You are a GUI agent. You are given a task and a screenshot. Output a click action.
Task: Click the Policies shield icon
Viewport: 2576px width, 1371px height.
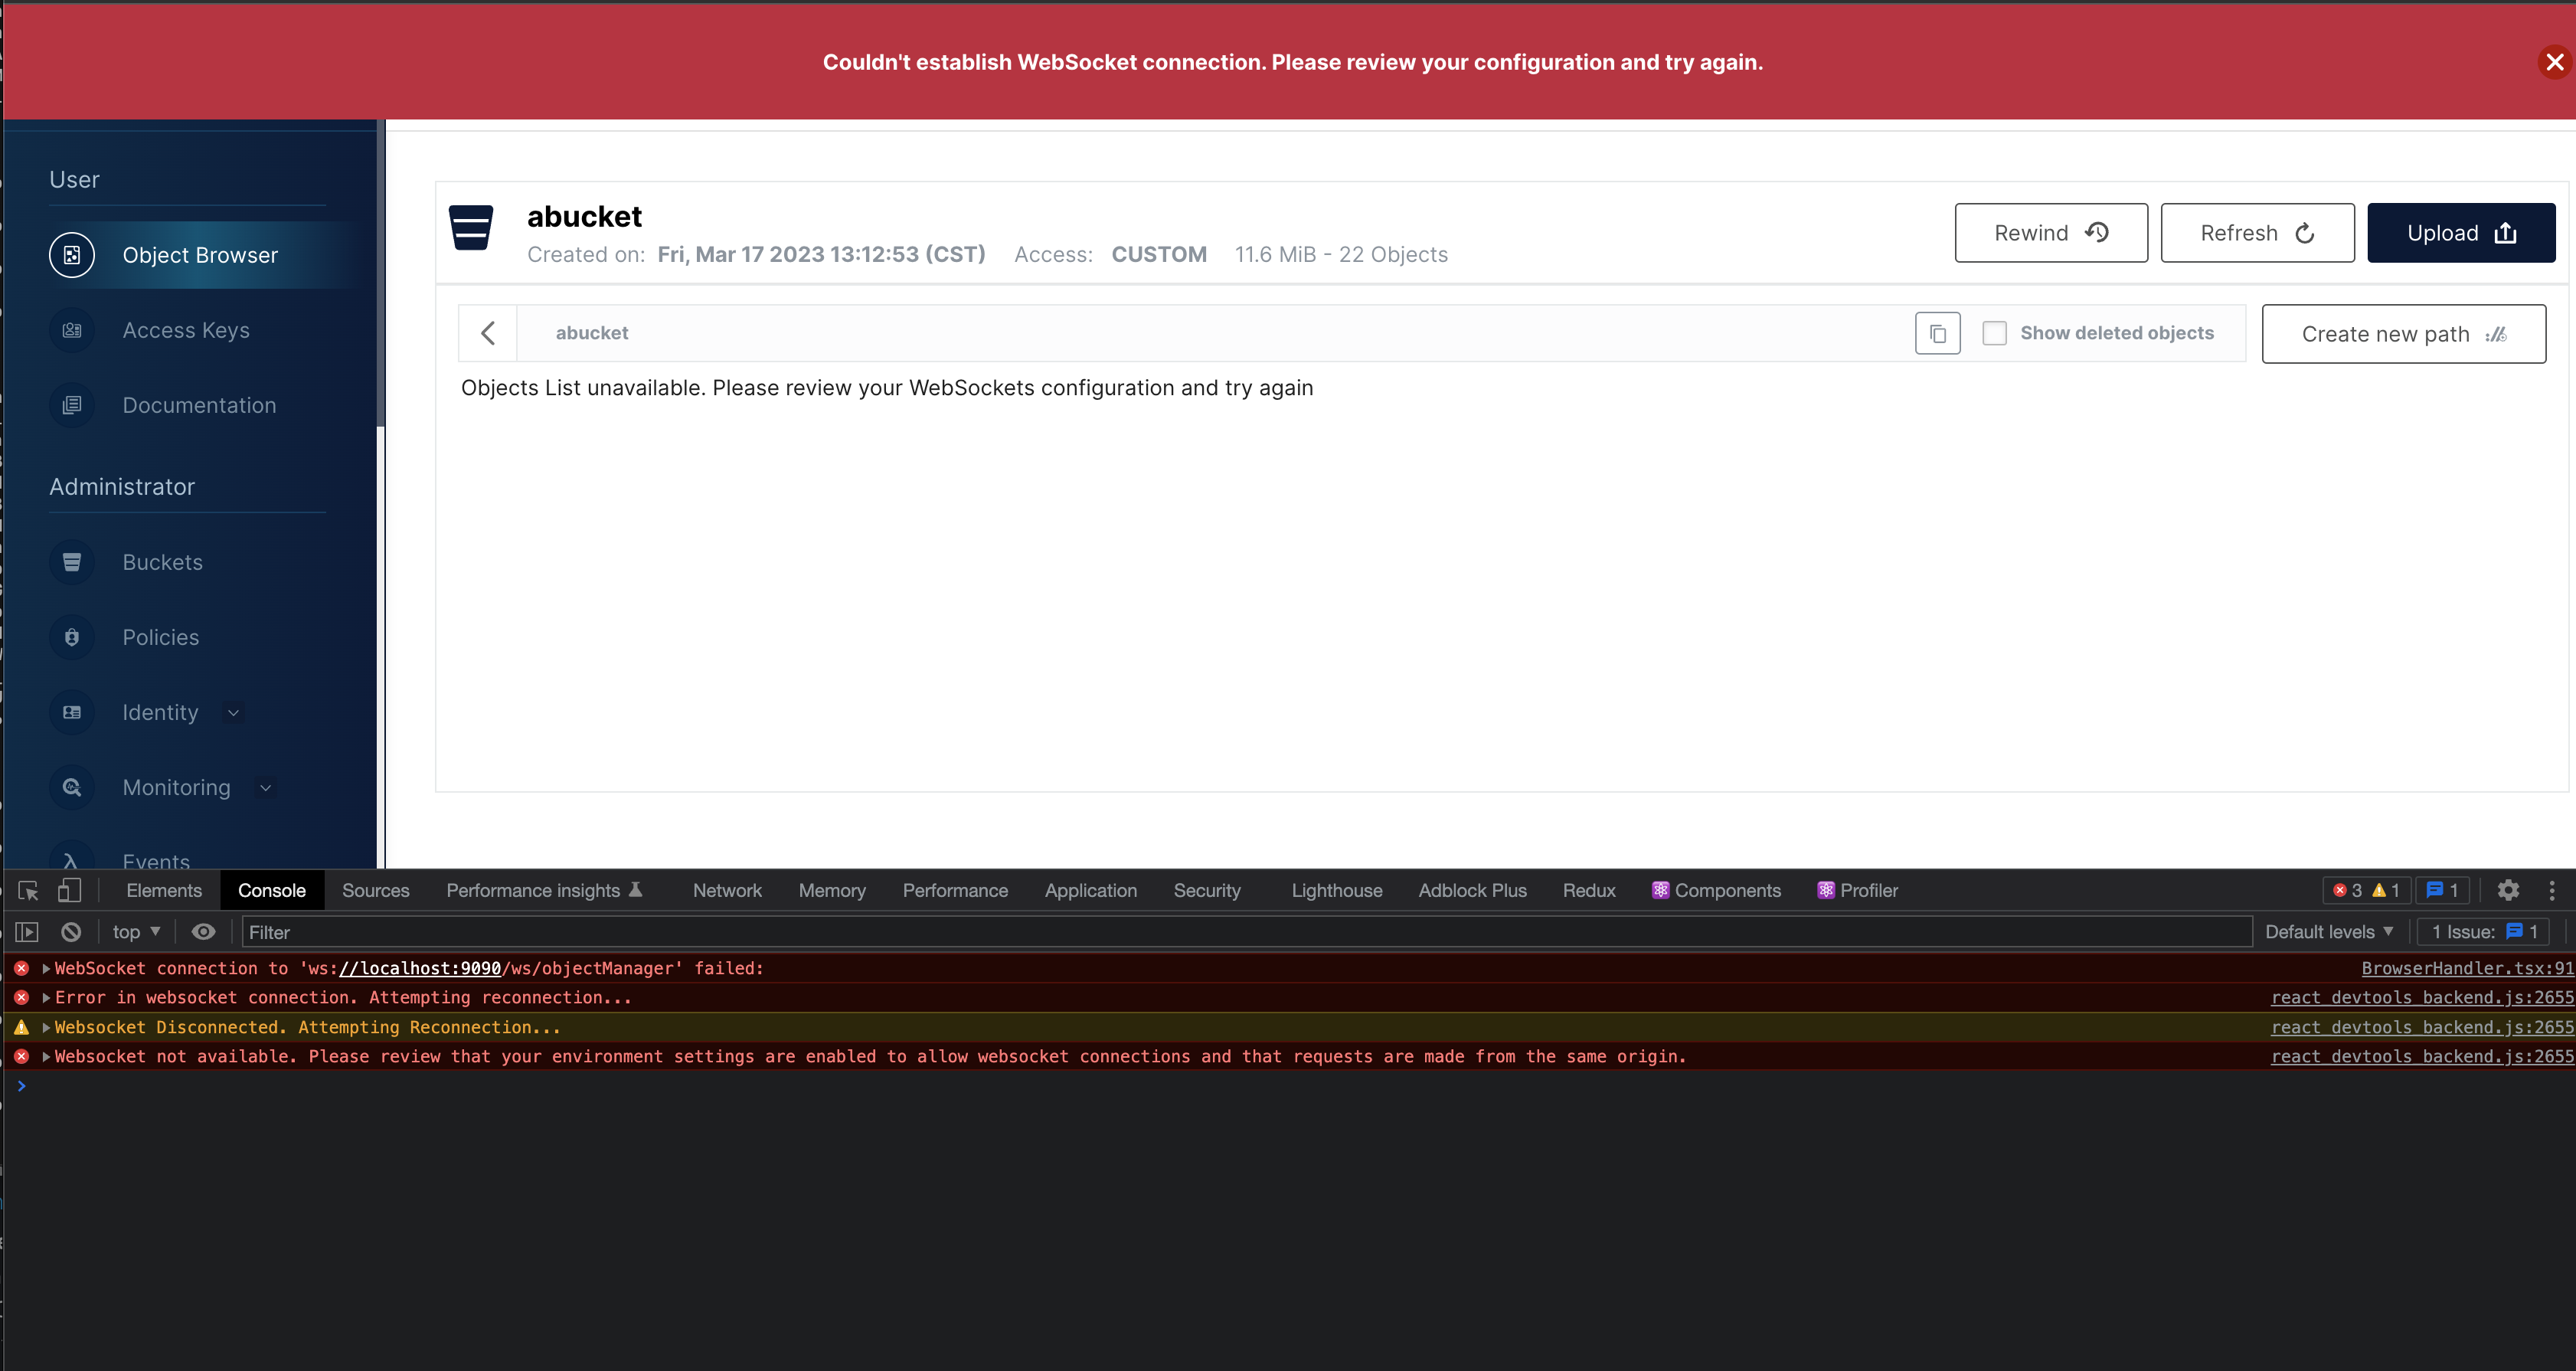click(72, 637)
